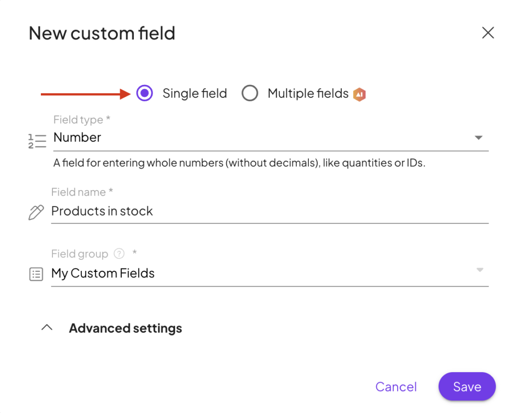Screen dimensions: 511x413
Task: Choose the Multiple fields radio option
Action: 250,93
